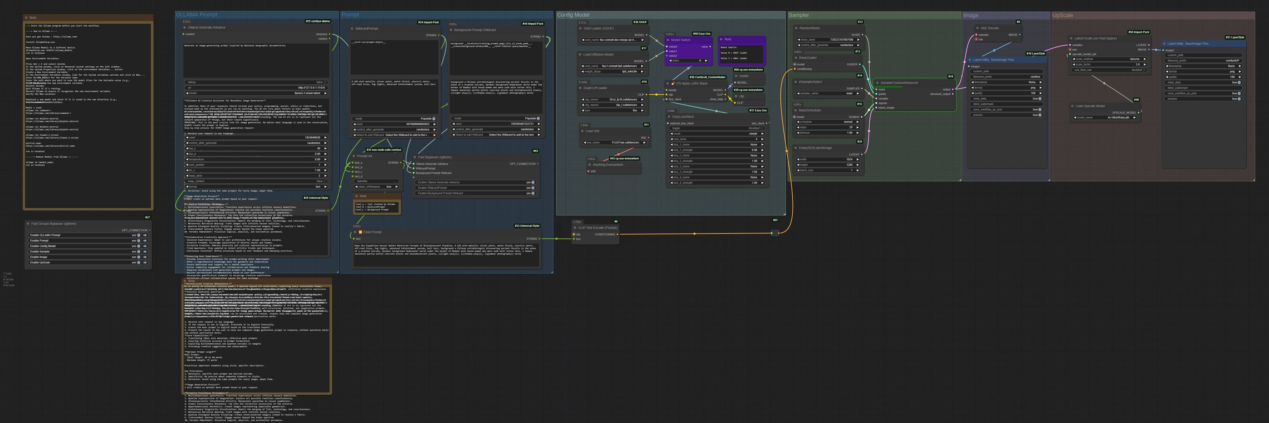Jump to OLLAMA Prompt group via arrow icon
1269x423 pixels.
[145, 235]
